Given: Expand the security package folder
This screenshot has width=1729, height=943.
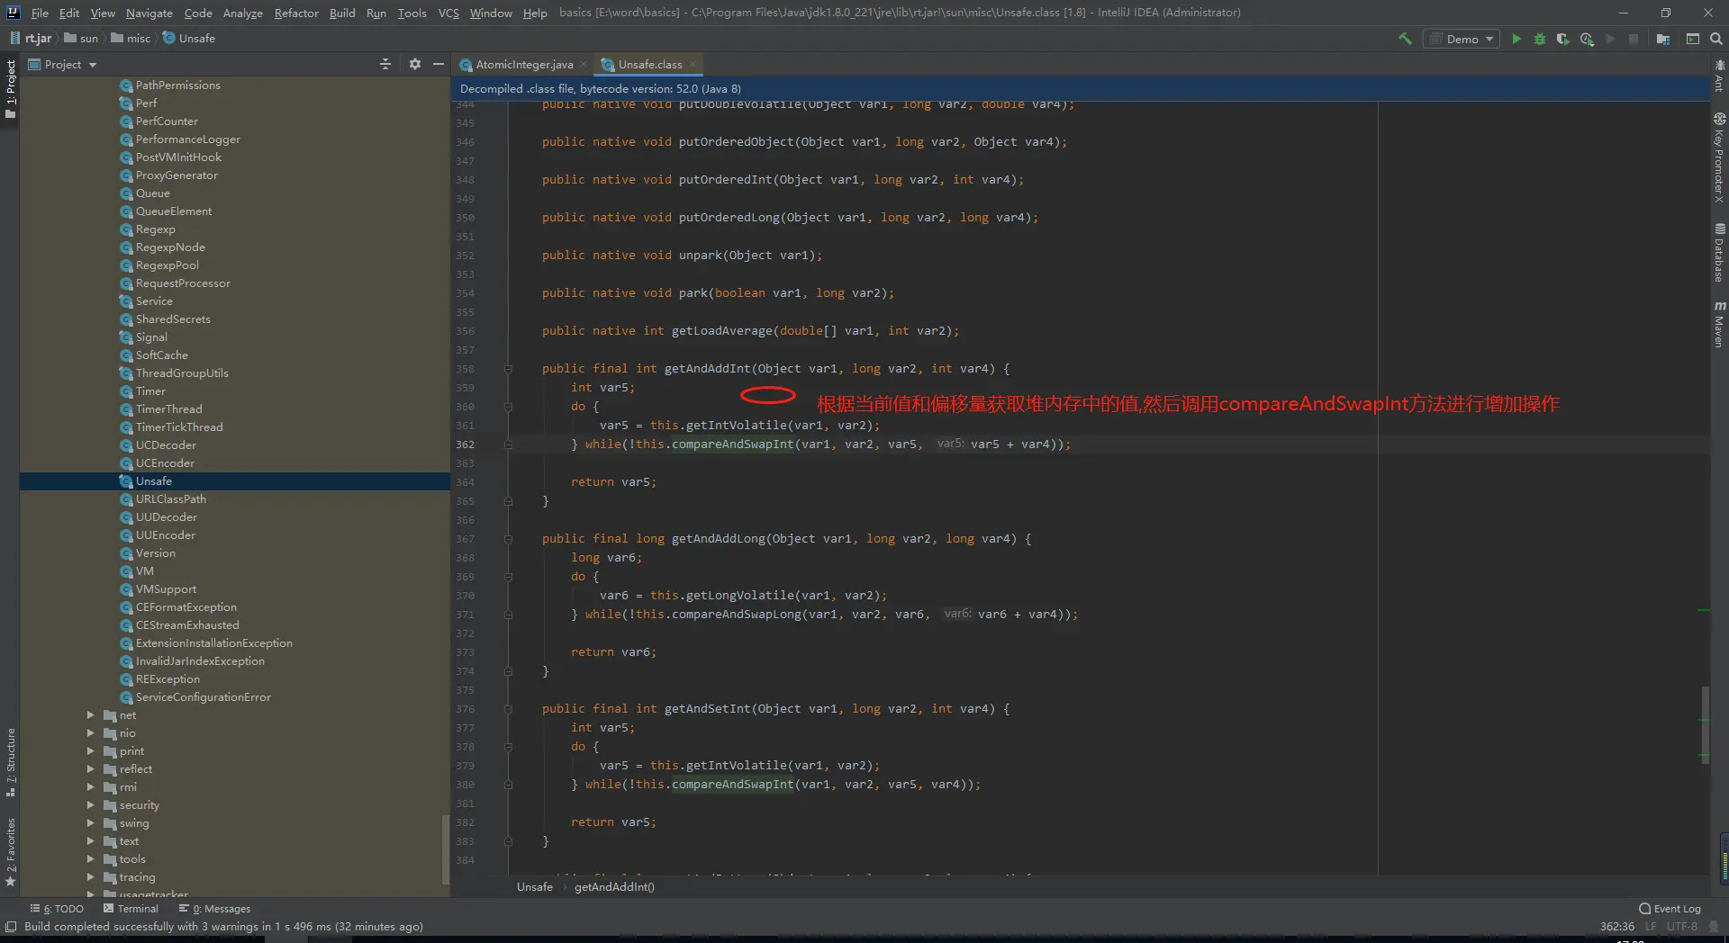Looking at the screenshot, I should [90, 805].
